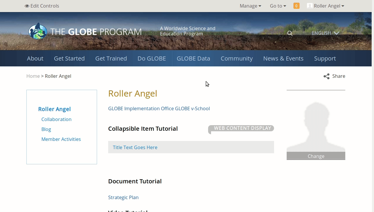Viewport: 374px width, 212px height.
Task: Click the Change photo button
Action: pyautogui.click(x=316, y=156)
